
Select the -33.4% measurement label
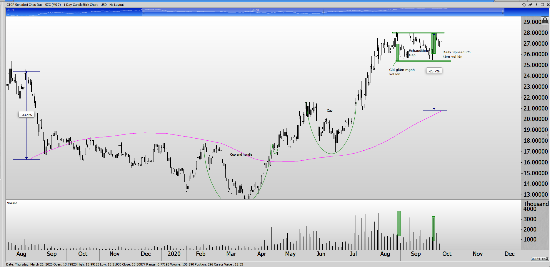[x=26, y=115]
